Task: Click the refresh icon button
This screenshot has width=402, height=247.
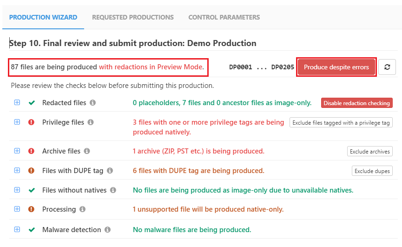Action: [387, 67]
